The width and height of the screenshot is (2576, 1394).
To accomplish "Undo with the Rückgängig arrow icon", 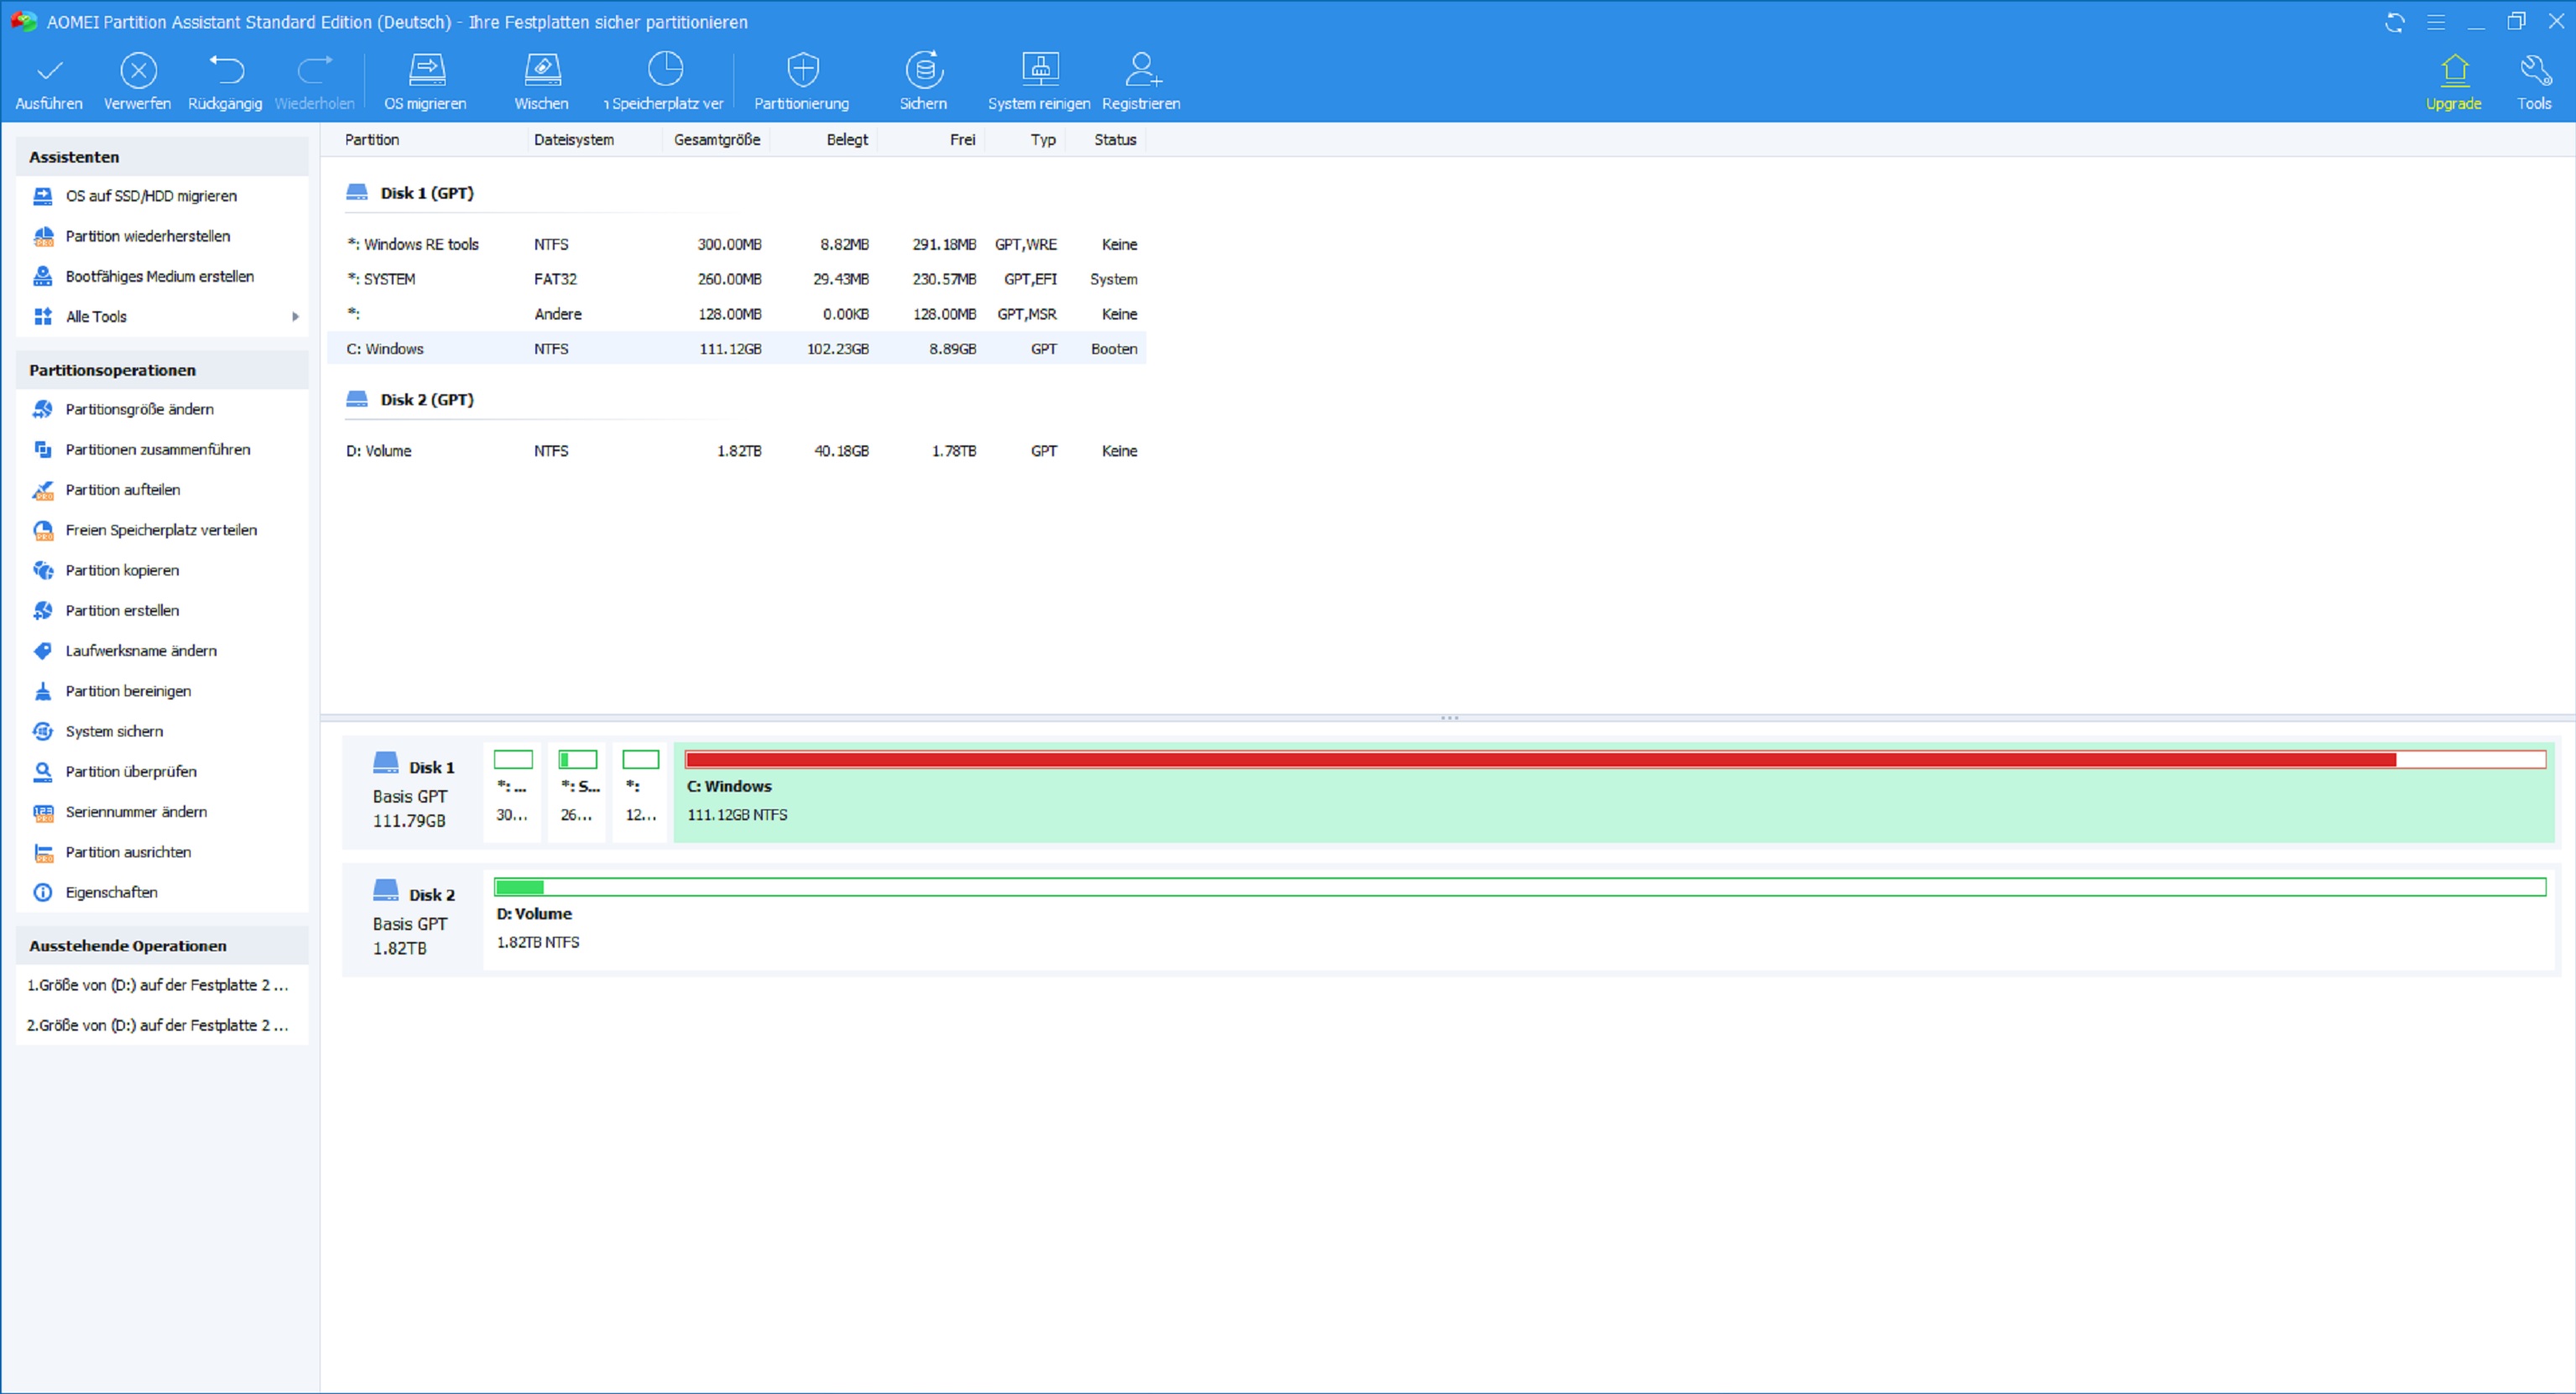I will 226,70.
